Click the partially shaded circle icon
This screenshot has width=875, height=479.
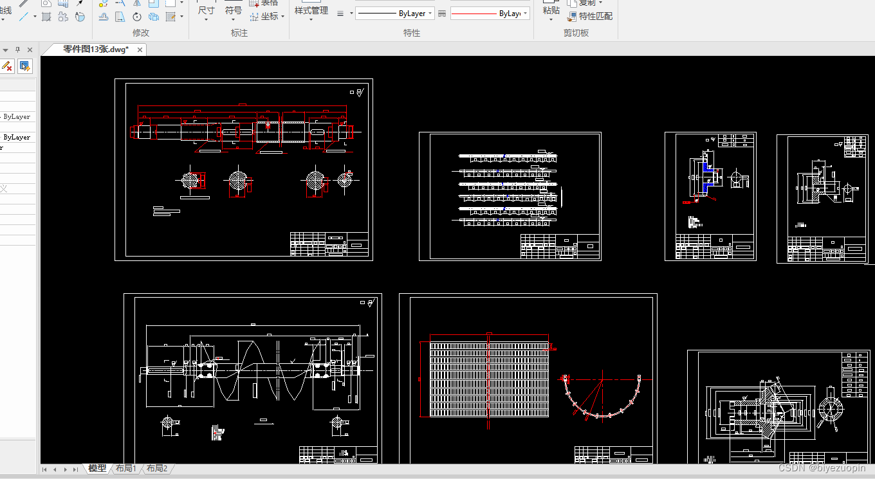[x=80, y=17]
